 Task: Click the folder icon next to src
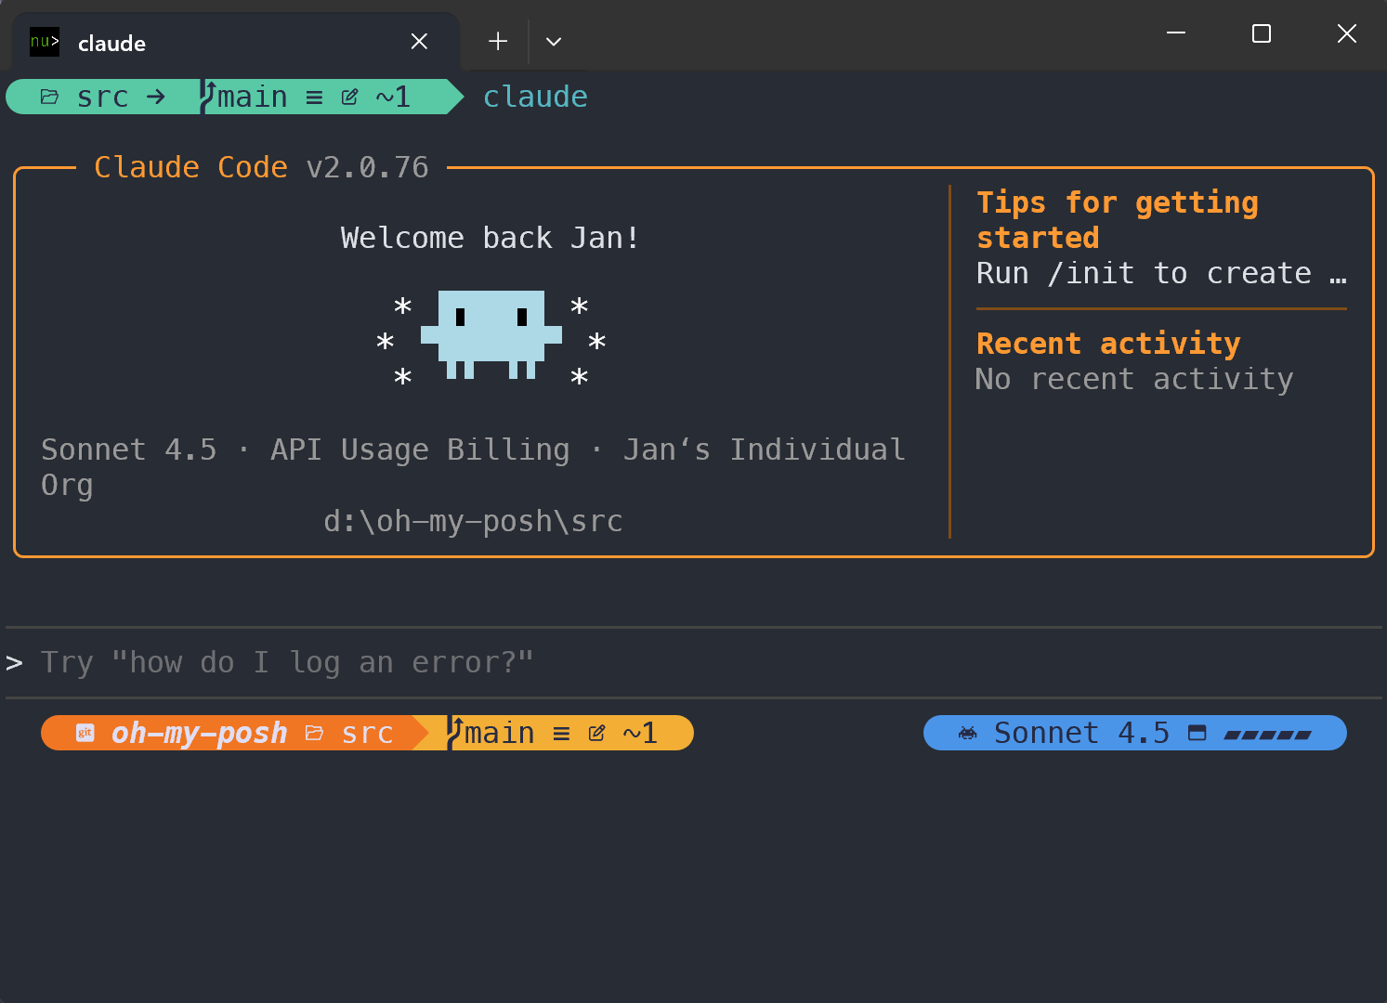click(49, 96)
